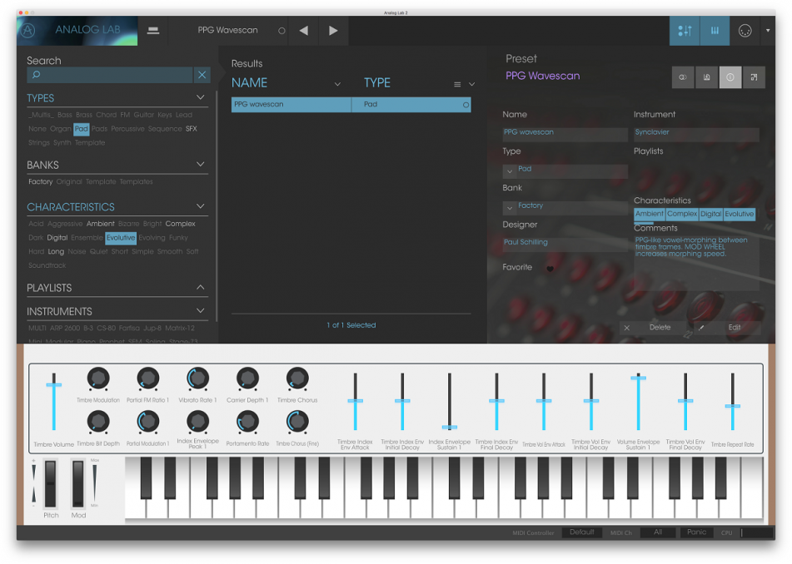Click favorite circle on PPG wavescan row

click(x=466, y=105)
